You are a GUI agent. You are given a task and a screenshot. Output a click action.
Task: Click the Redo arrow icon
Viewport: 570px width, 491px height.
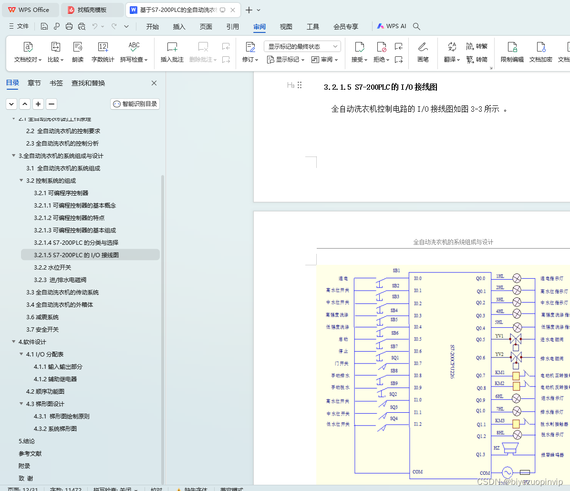pos(114,26)
